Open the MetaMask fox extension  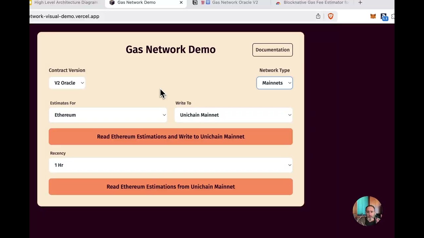(373, 16)
